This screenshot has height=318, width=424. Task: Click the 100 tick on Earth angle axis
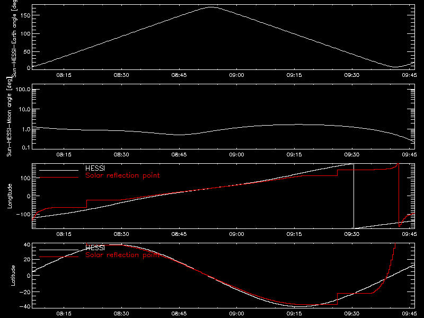[25, 34]
